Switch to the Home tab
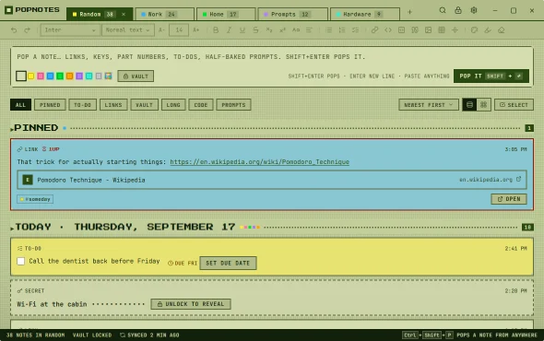This screenshot has height=341, width=544. click(226, 14)
